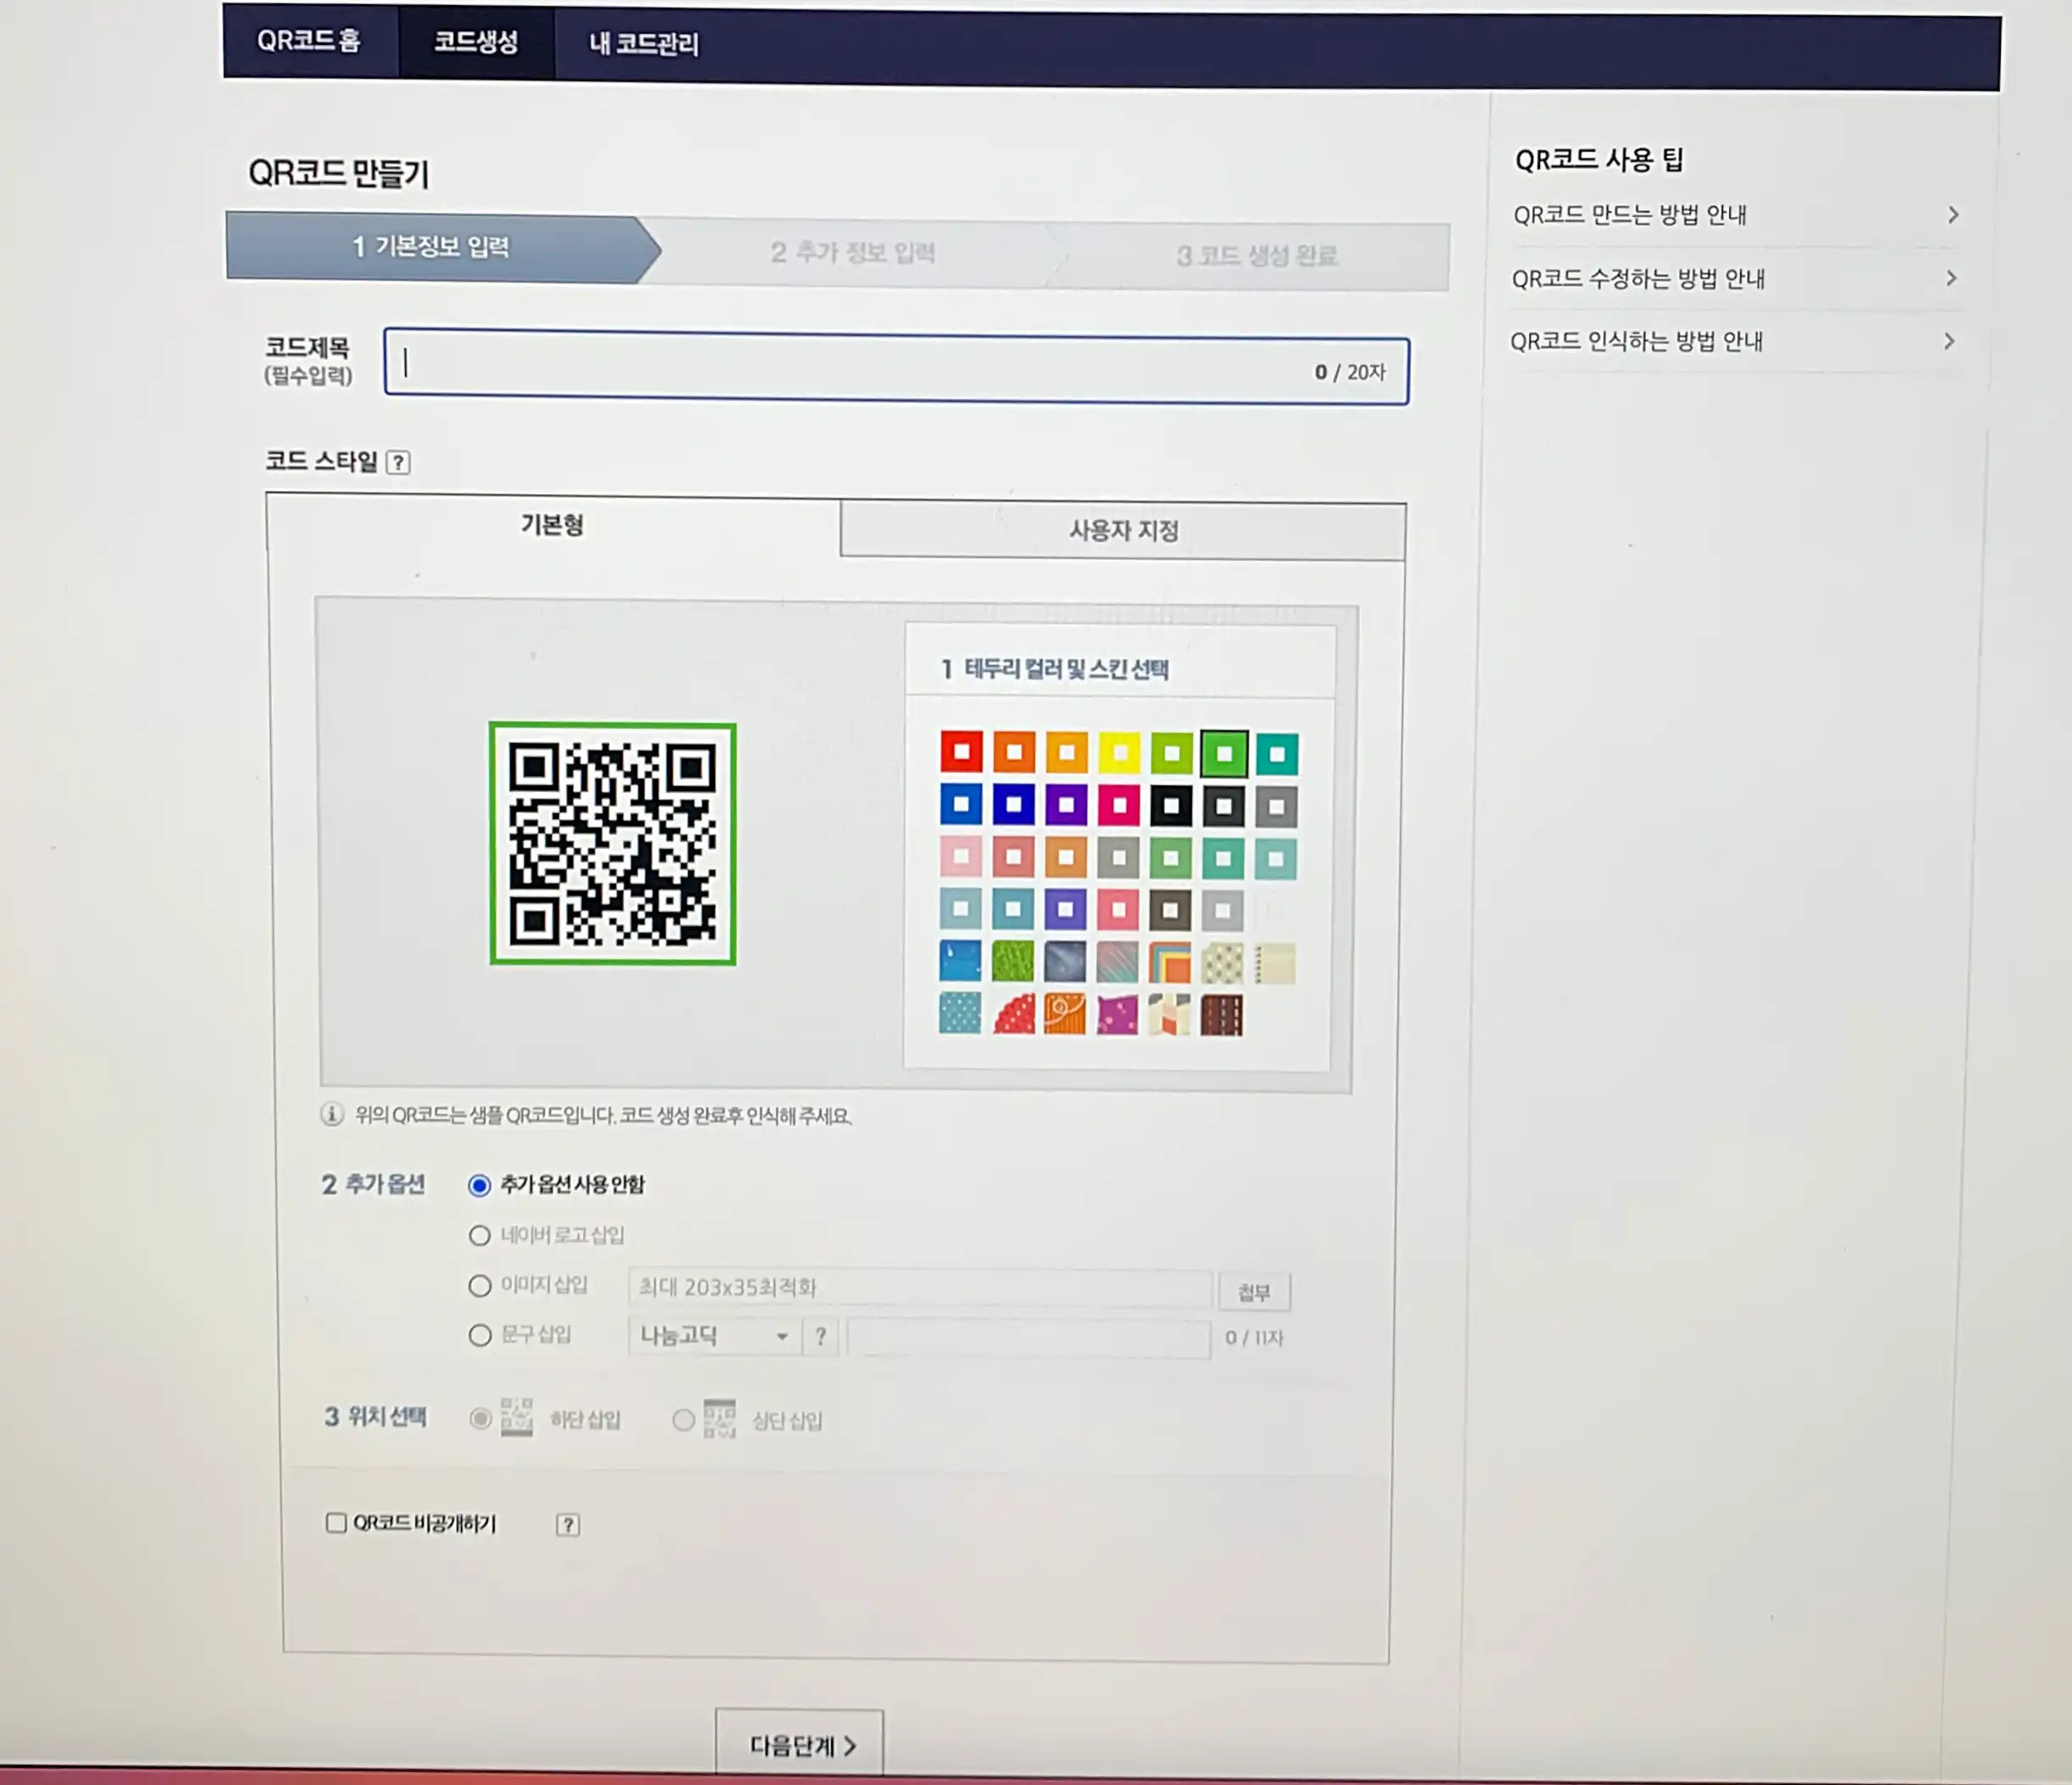Choose the hot pink border color swatch
Viewport: 2072px width, 1785px height.
point(1119,805)
